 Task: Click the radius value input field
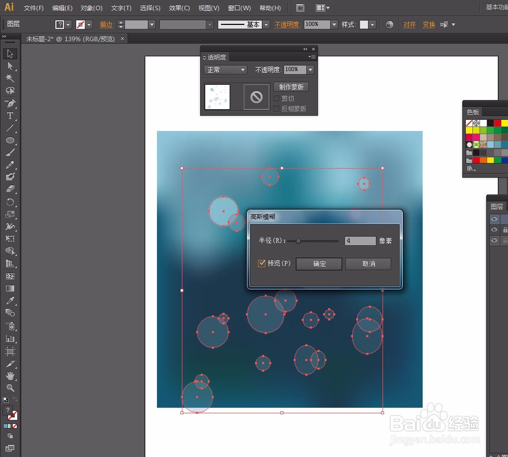[x=360, y=241]
